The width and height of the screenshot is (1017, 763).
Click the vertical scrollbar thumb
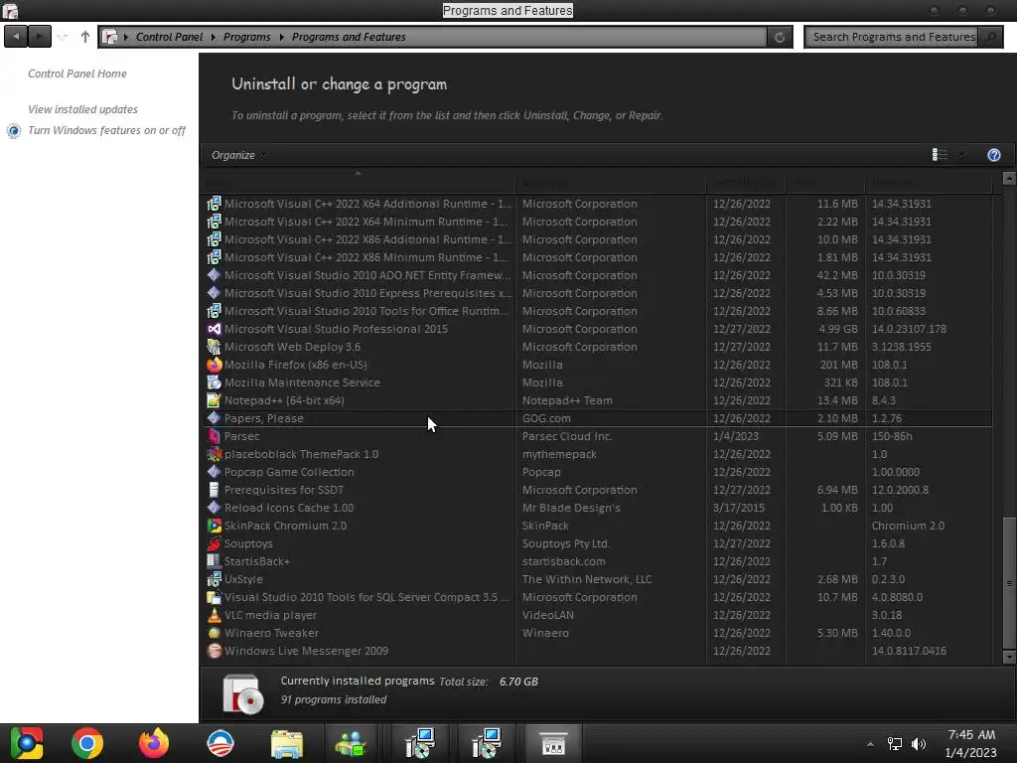click(1009, 582)
